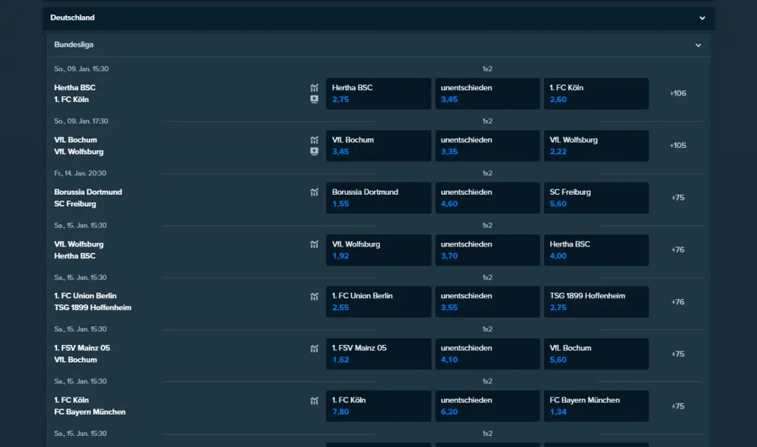Select unentschieden 3,35 for Bochum vs Wolfsburg
This screenshot has width=757, height=447.
pyautogui.click(x=488, y=146)
